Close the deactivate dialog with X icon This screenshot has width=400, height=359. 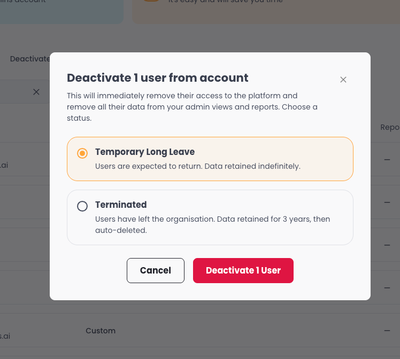(x=343, y=80)
